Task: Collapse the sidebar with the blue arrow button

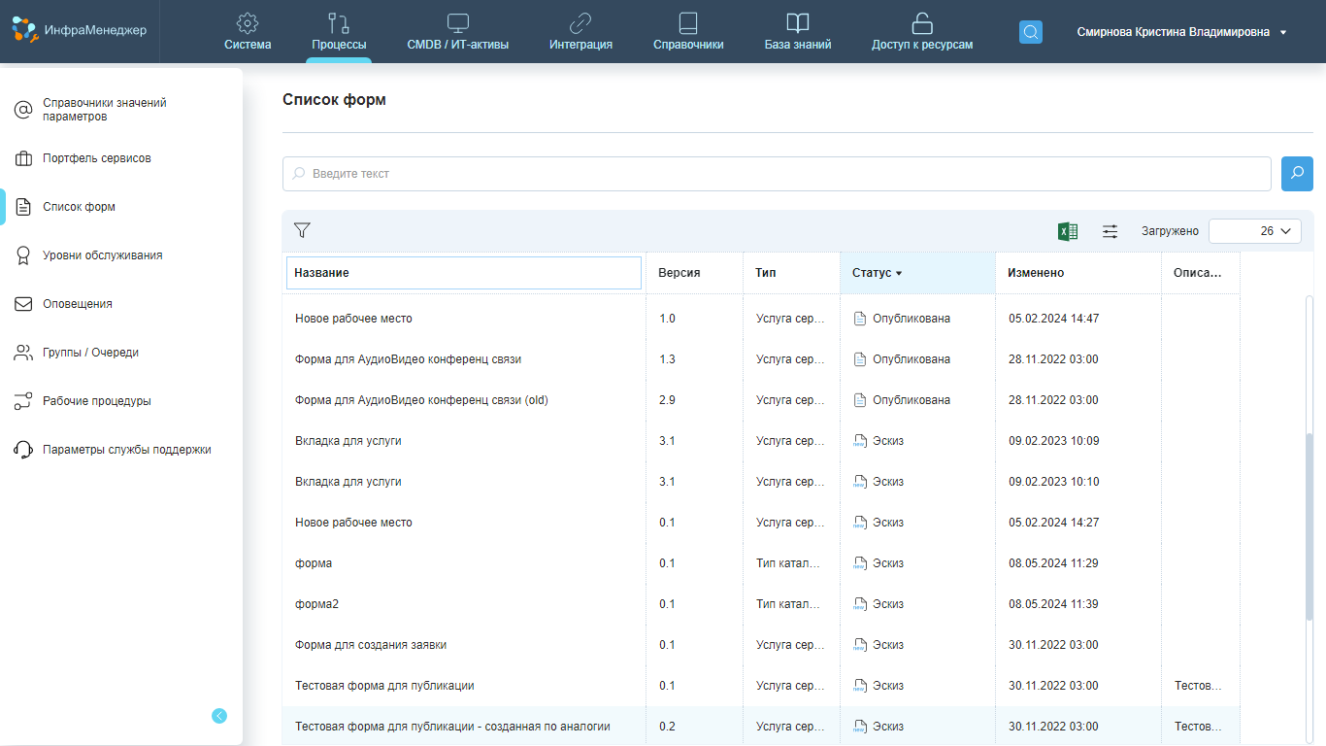Action: (x=219, y=716)
